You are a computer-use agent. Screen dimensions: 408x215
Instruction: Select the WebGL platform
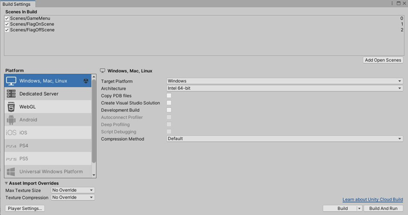(x=48, y=107)
